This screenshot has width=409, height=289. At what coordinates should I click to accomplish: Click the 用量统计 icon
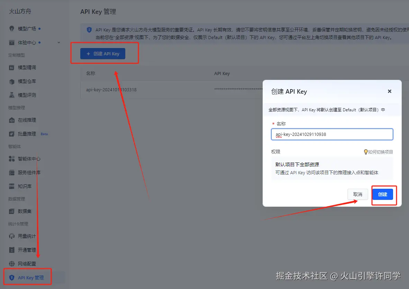click(12, 236)
